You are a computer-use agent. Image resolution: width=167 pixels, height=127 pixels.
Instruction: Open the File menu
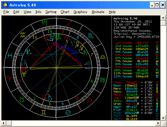pos(6,12)
